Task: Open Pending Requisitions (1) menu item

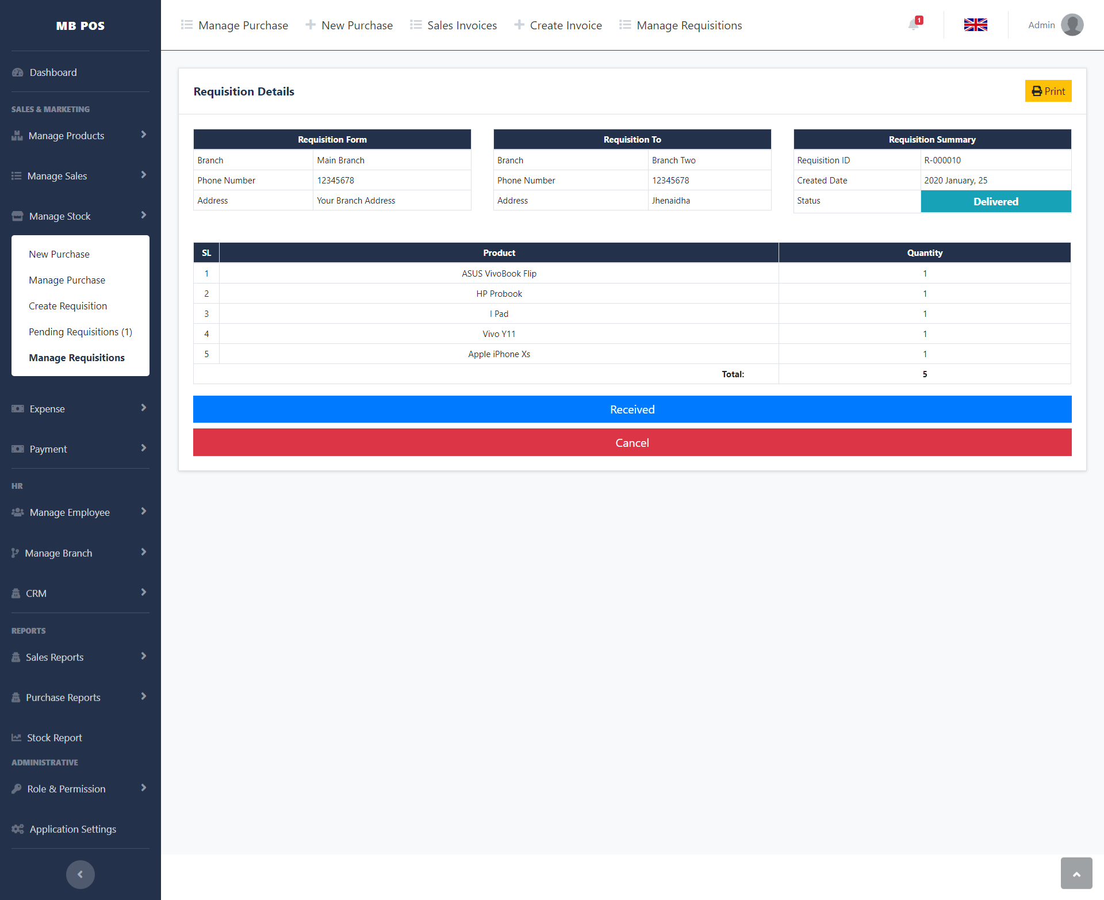Action: [x=80, y=332]
